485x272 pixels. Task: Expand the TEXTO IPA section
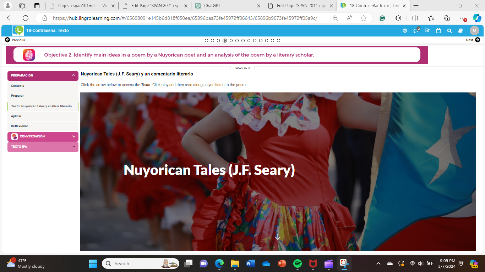coord(73,147)
